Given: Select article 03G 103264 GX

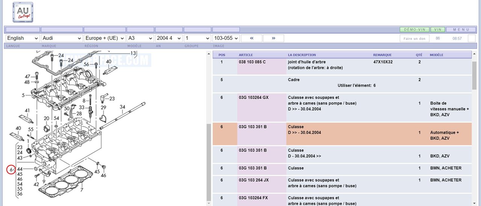Looking at the screenshot, I should 254,98.
